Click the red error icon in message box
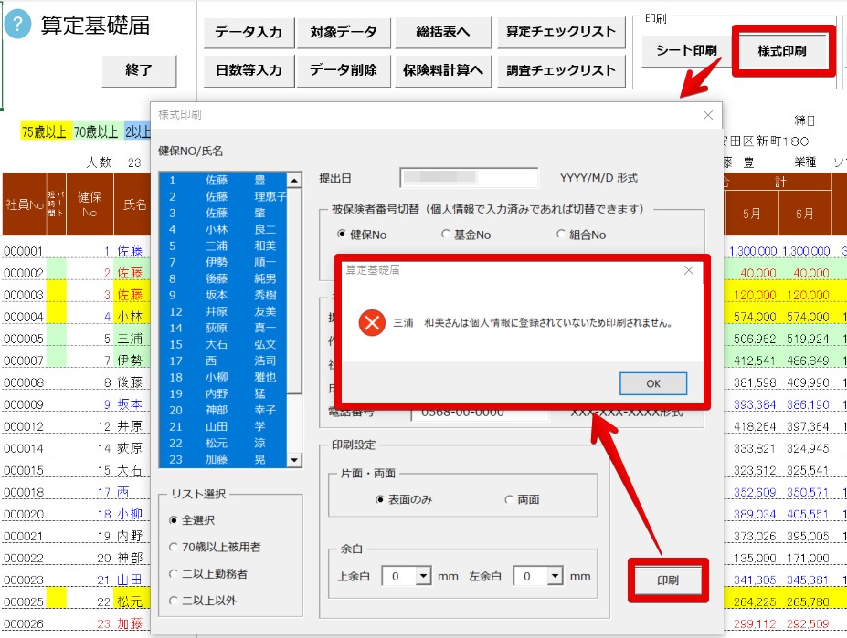The image size is (847, 638). 372,323
